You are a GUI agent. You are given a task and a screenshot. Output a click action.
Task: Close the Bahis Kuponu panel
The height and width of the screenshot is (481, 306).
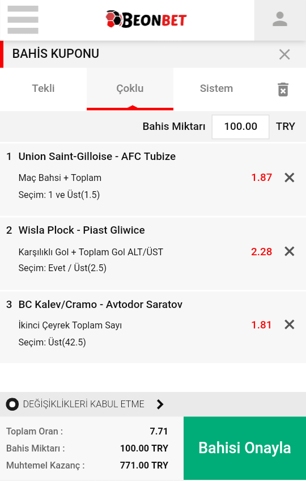coord(284,54)
